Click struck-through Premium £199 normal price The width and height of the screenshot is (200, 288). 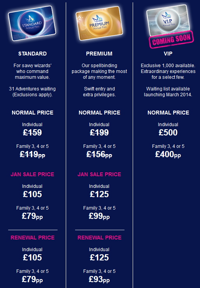point(99,132)
